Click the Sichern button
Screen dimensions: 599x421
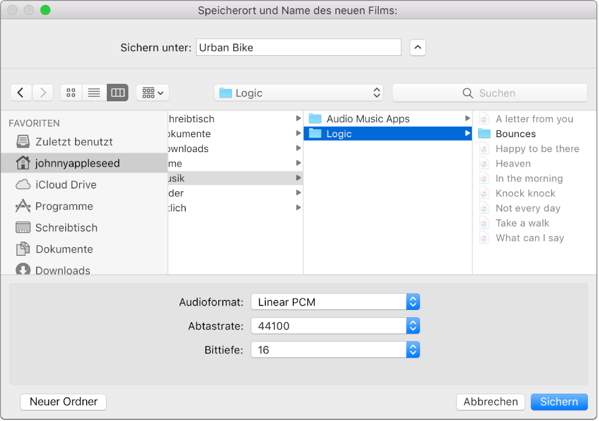[559, 402]
